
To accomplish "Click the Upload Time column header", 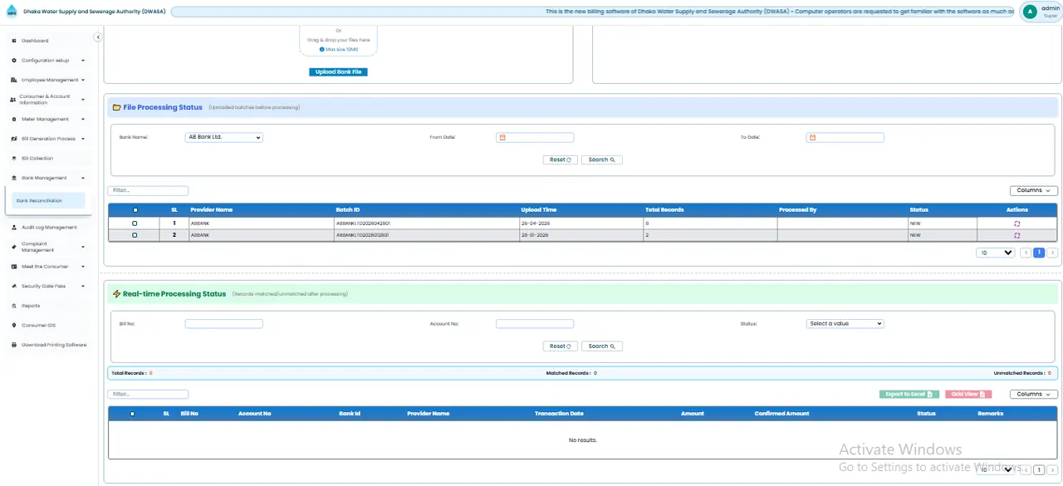I will [539, 210].
